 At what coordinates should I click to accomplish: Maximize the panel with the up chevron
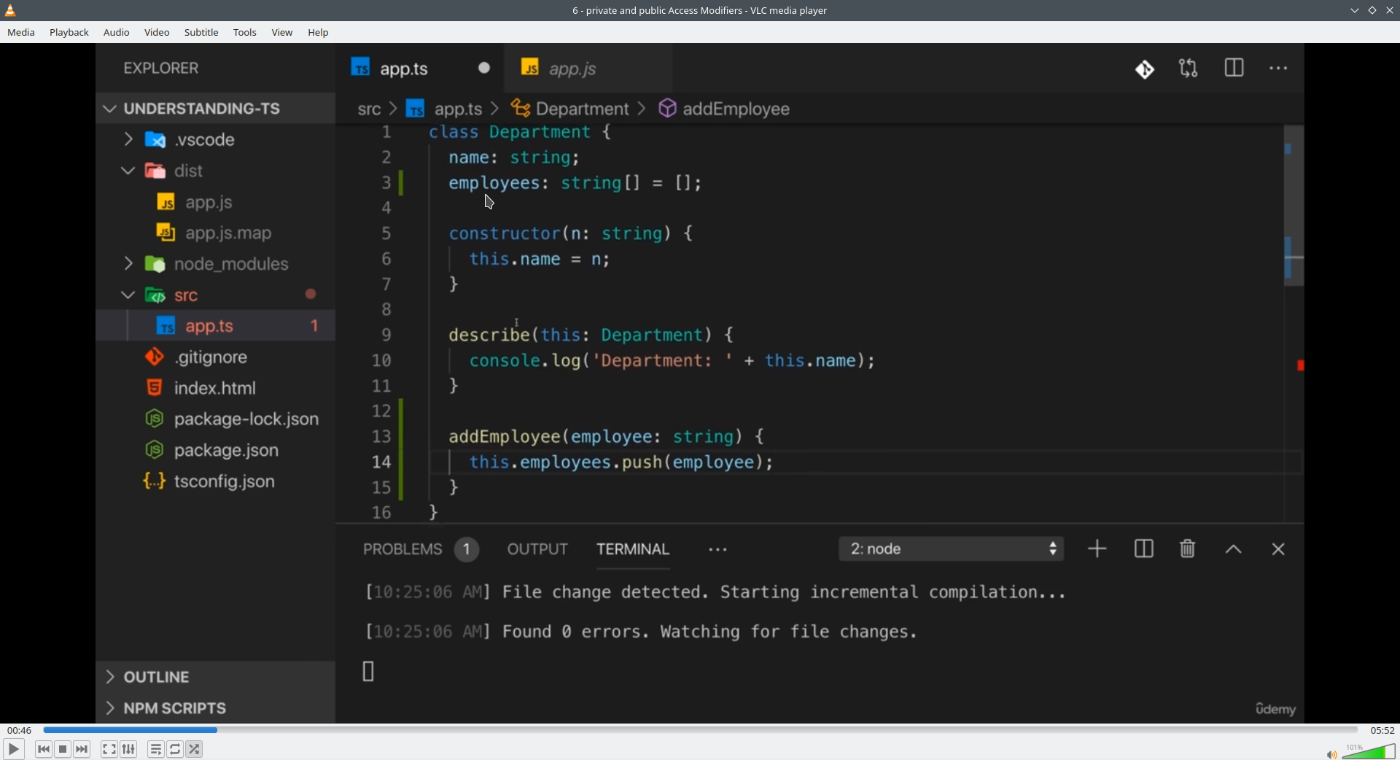[1233, 550]
